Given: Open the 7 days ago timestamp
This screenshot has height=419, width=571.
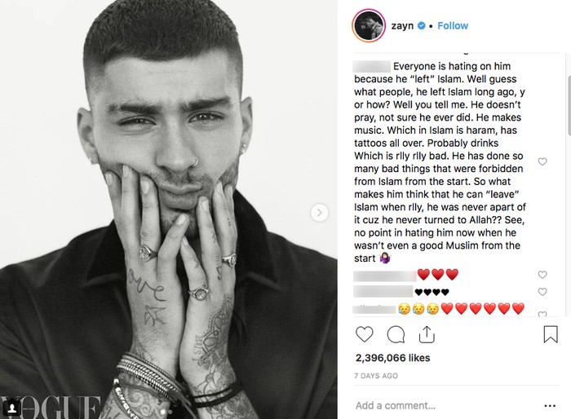Looking at the screenshot, I should click(376, 376).
